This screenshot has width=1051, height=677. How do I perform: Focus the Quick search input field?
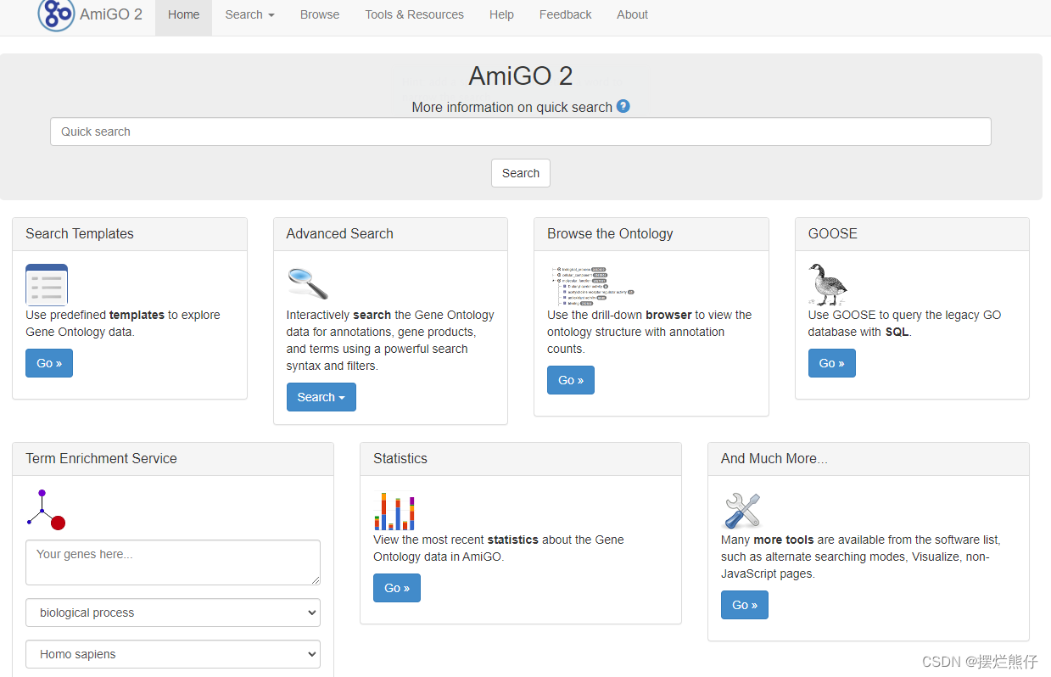coord(521,131)
